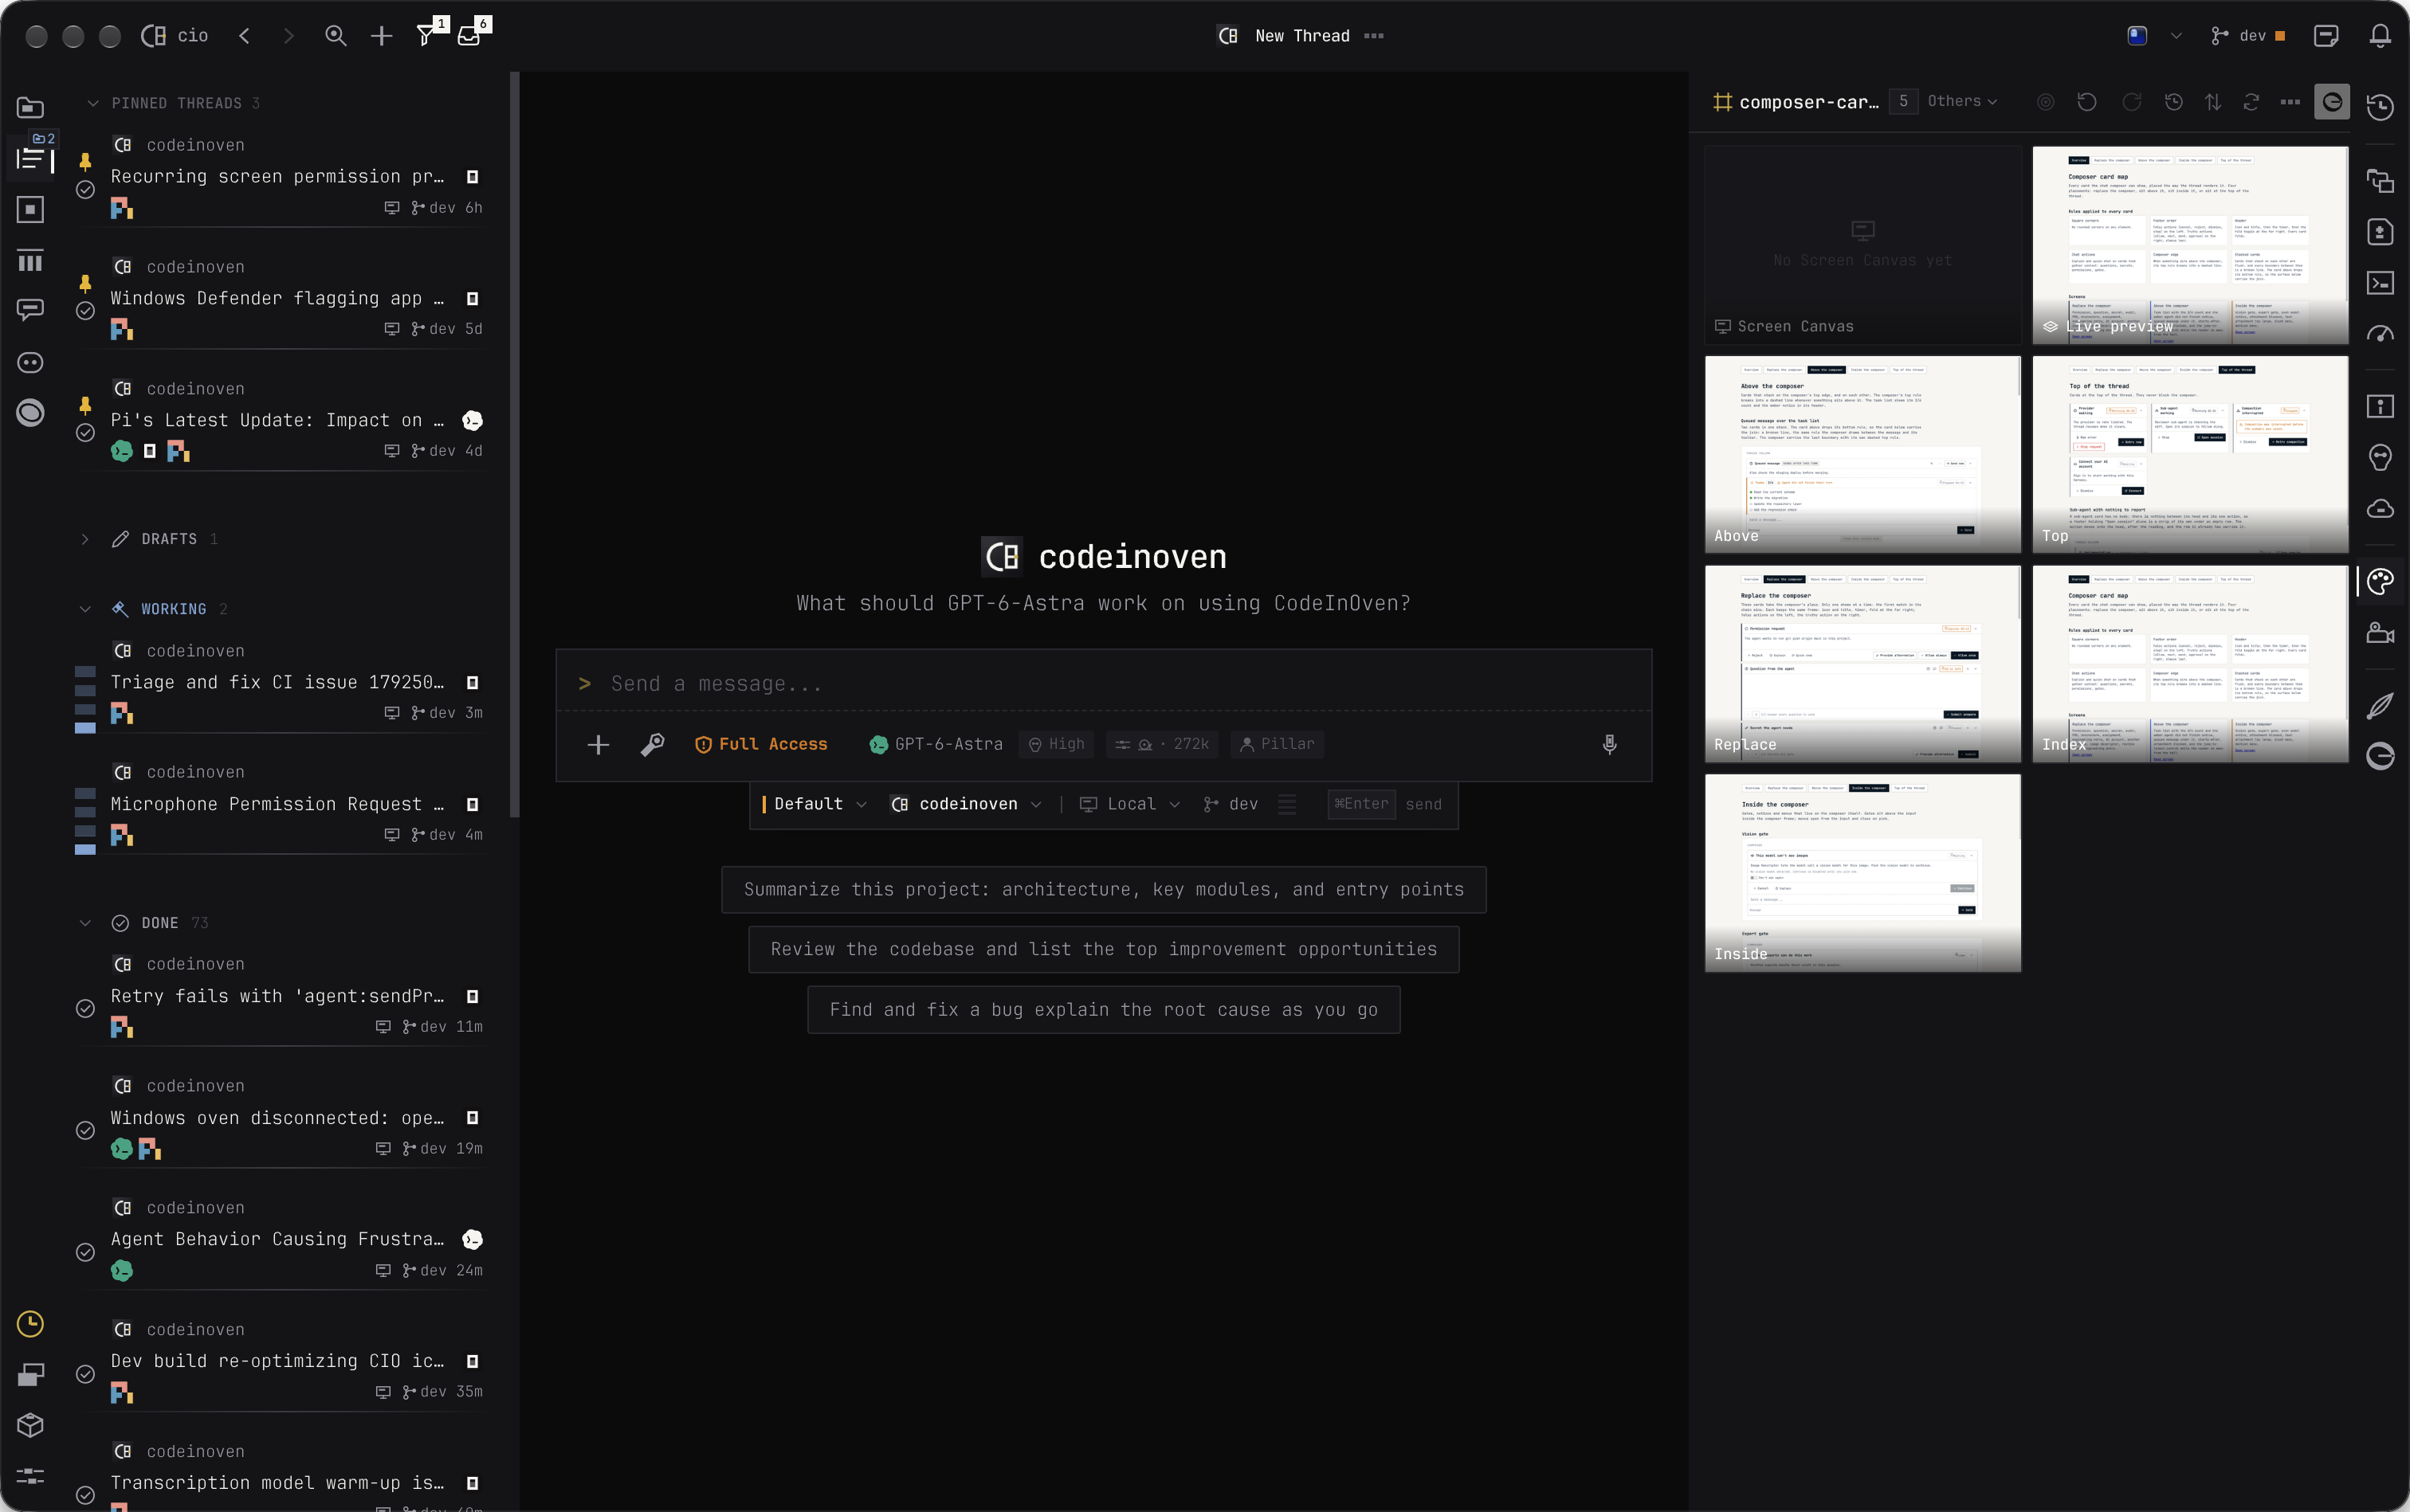This screenshot has height=1512, width=2410.
Task: Click 'Review the codebase' suggestion
Action: click(x=1104, y=949)
